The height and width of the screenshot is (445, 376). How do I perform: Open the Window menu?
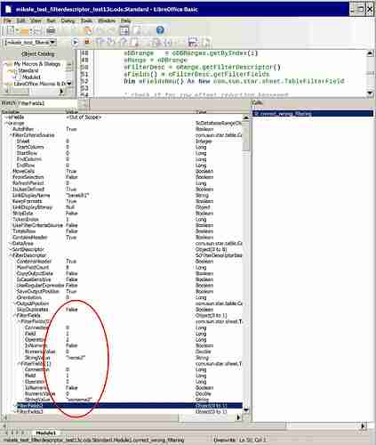[x=107, y=20]
